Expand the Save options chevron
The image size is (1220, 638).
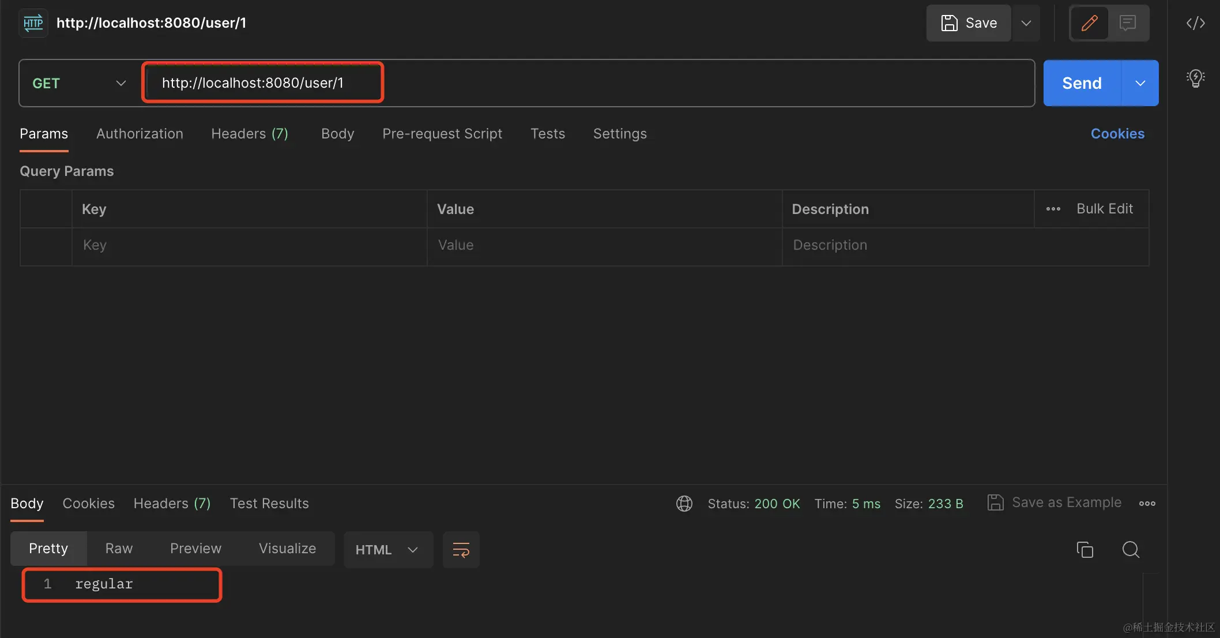[x=1026, y=23]
